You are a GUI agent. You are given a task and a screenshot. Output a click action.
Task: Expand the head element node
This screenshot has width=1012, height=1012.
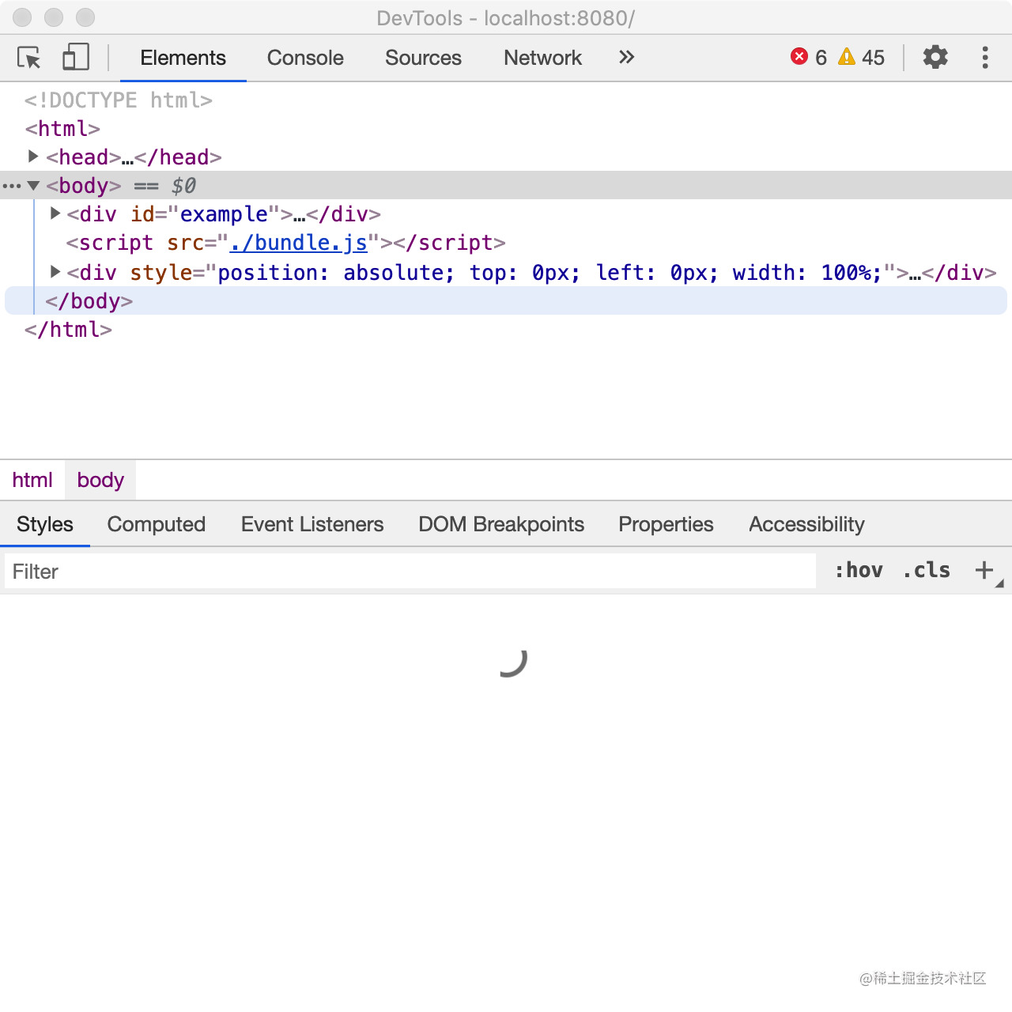33,157
